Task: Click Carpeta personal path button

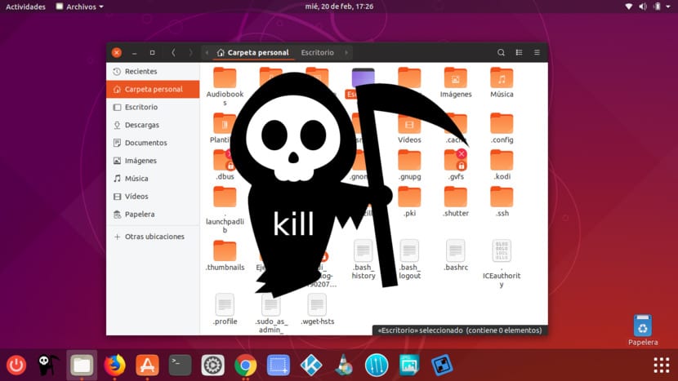Action: coord(252,52)
